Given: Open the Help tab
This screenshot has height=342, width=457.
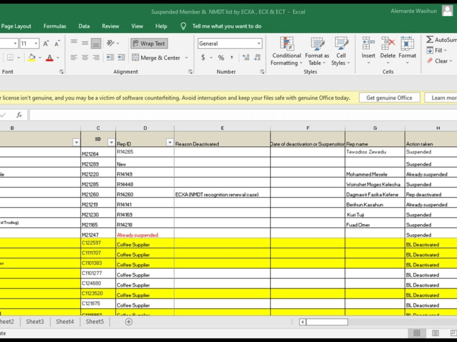Looking at the screenshot, I should coord(161,26).
